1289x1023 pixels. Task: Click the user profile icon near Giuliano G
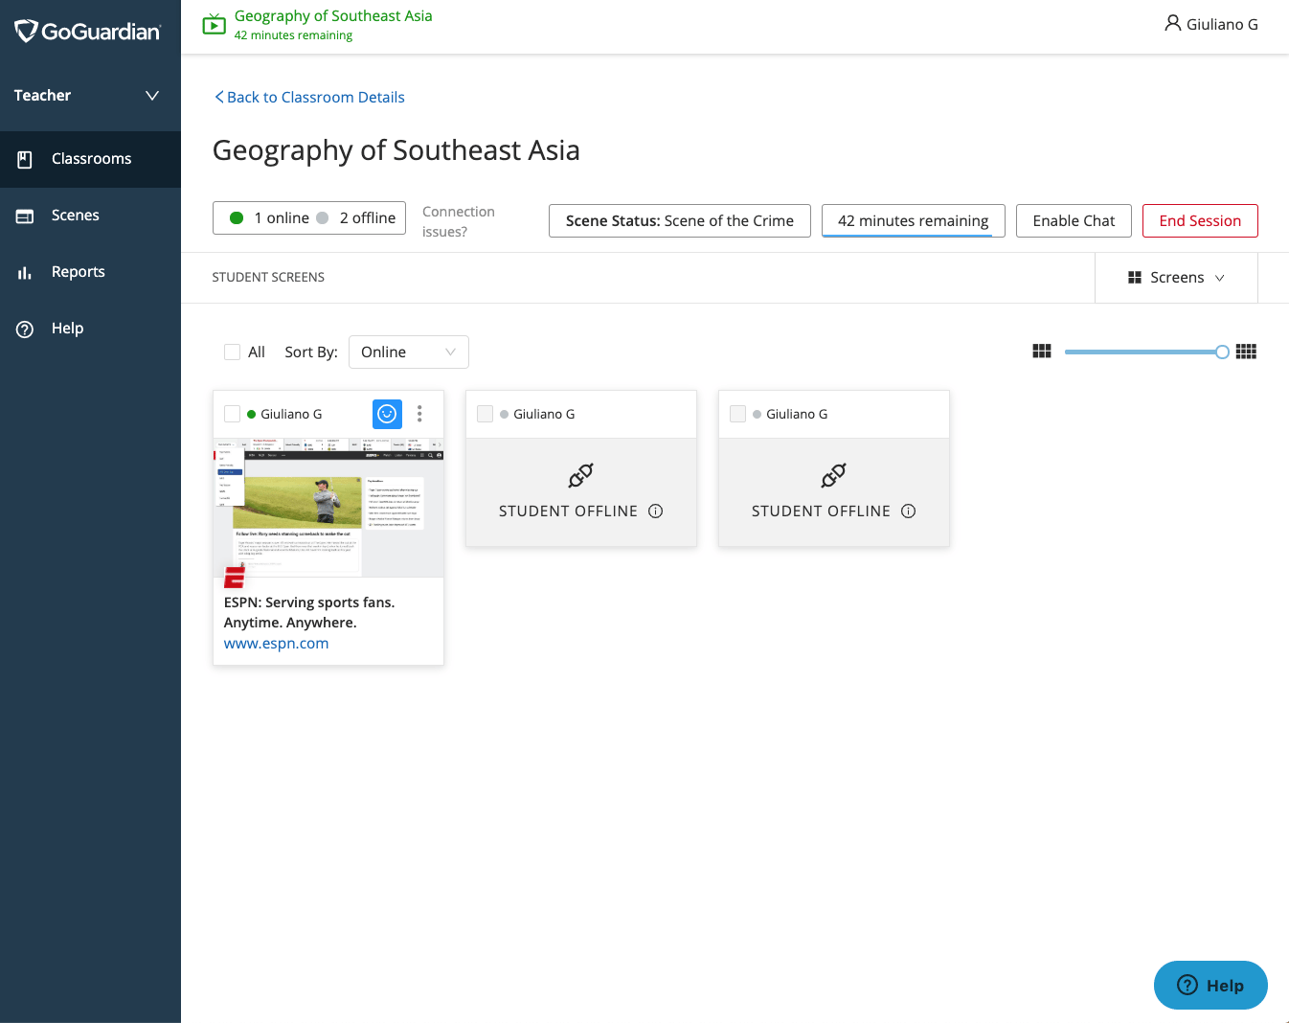1172,23
